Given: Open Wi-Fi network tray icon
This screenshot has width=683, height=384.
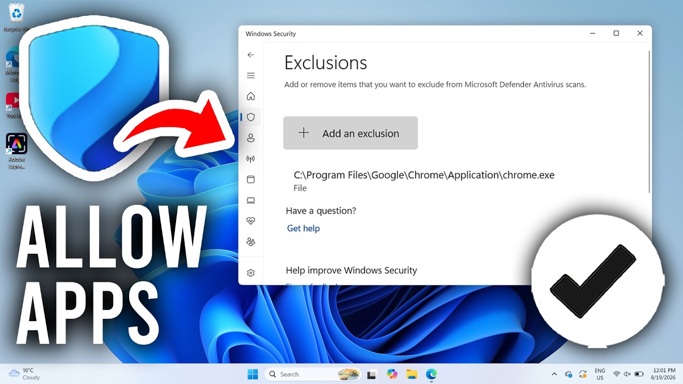Looking at the screenshot, I should 617,374.
